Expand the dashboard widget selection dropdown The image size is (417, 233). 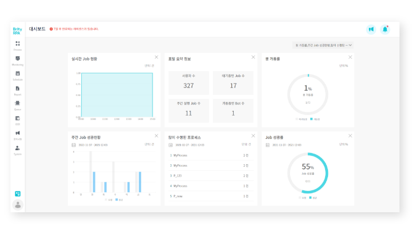(323, 45)
